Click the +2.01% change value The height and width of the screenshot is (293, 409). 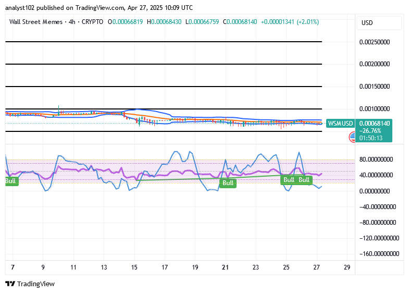[308, 22]
